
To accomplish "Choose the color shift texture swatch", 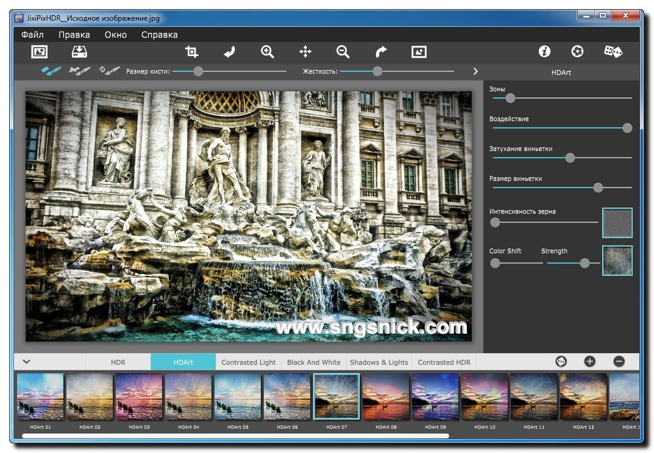I will (617, 261).
